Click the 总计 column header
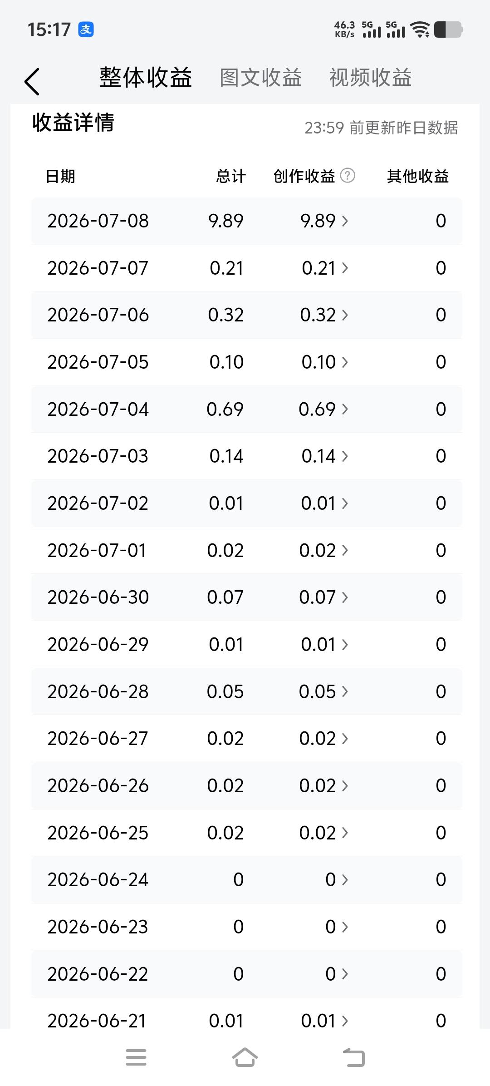The width and height of the screenshot is (490, 1086). (x=231, y=176)
